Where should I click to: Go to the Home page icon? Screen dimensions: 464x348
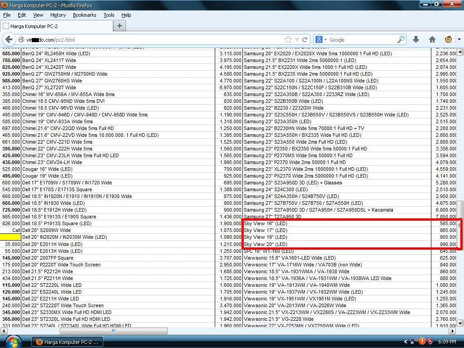pos(432,40)
